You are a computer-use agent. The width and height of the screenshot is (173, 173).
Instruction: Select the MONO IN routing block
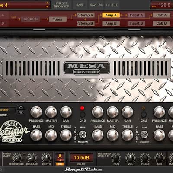point(30,19)
